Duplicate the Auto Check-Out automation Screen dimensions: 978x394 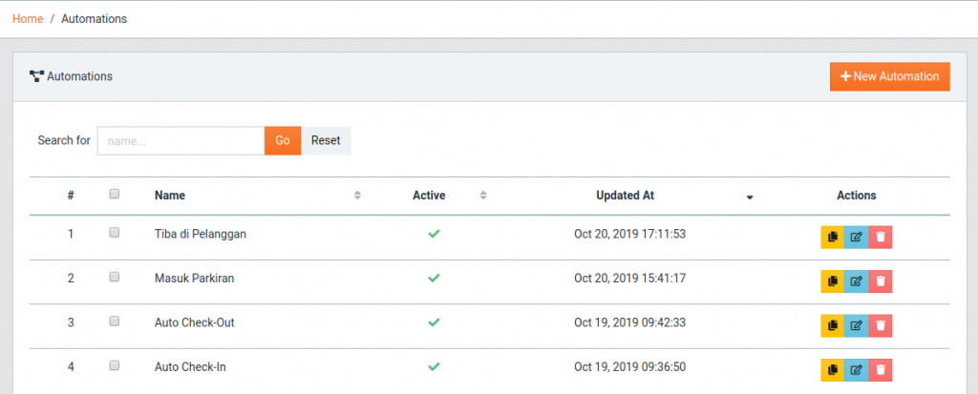[x=832, y=325]
